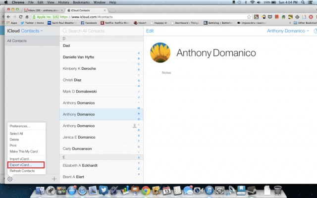
Task: Select the All Contacts group
Action: point(32,41)
